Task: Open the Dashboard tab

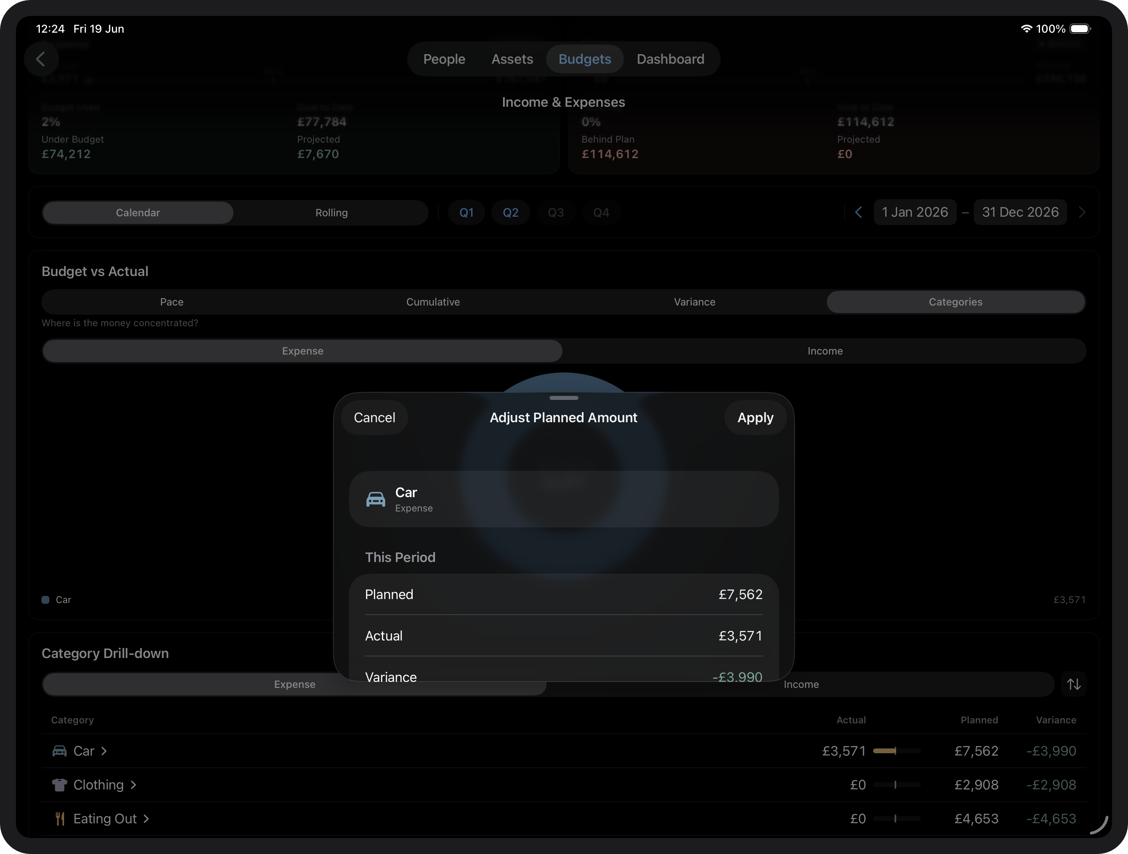Action: click(x=671, y=59)
